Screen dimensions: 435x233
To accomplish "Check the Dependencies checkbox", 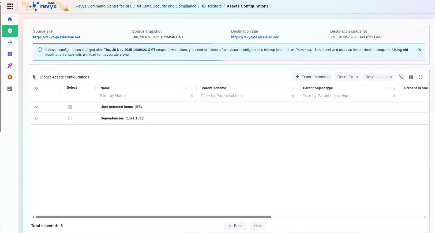I will coord(70,118).
